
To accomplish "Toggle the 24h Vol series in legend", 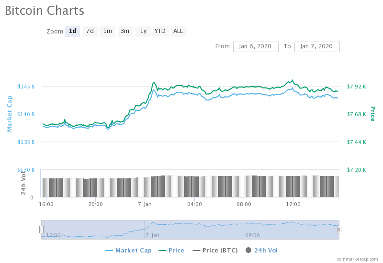I will 261,250.
